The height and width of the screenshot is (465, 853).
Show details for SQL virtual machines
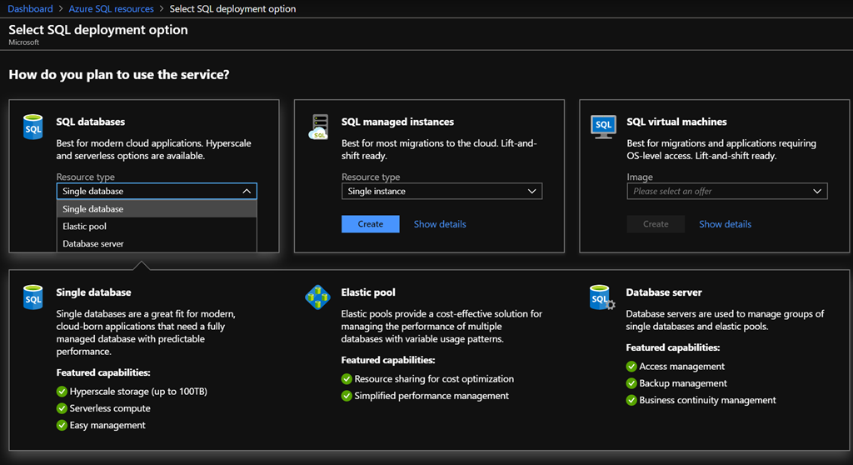[725, 224]
